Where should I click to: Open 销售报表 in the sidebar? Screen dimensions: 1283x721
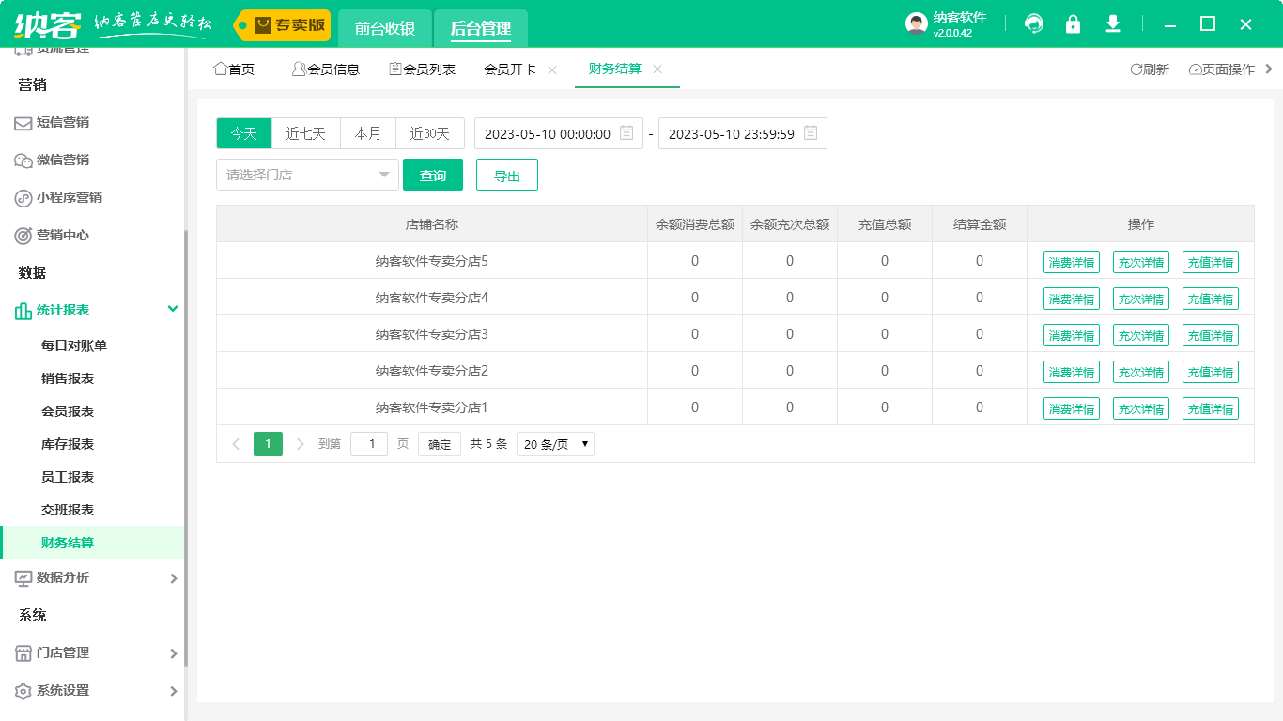coord(68,378)
